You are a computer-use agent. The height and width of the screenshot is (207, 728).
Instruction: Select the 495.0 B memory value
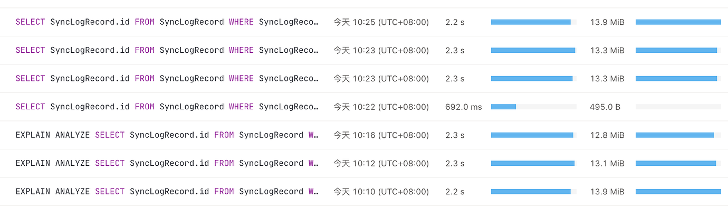605,107
